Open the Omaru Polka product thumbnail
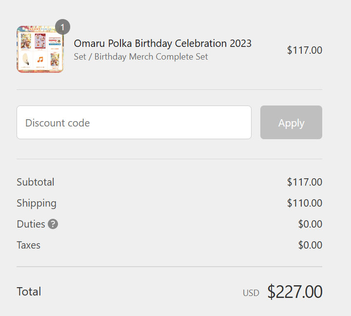Screen dimensions: 351x316 click(40, 49)
